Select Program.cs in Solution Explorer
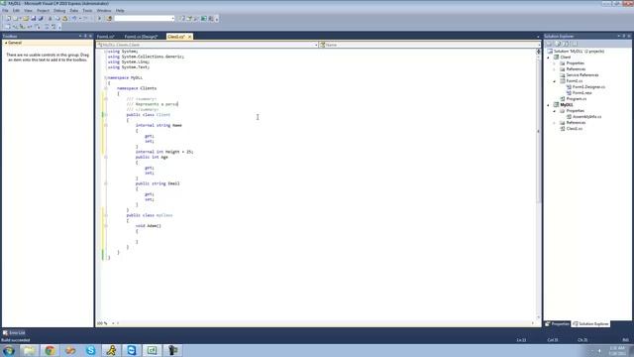Screen dimensions: 634x357 [577, 99]
